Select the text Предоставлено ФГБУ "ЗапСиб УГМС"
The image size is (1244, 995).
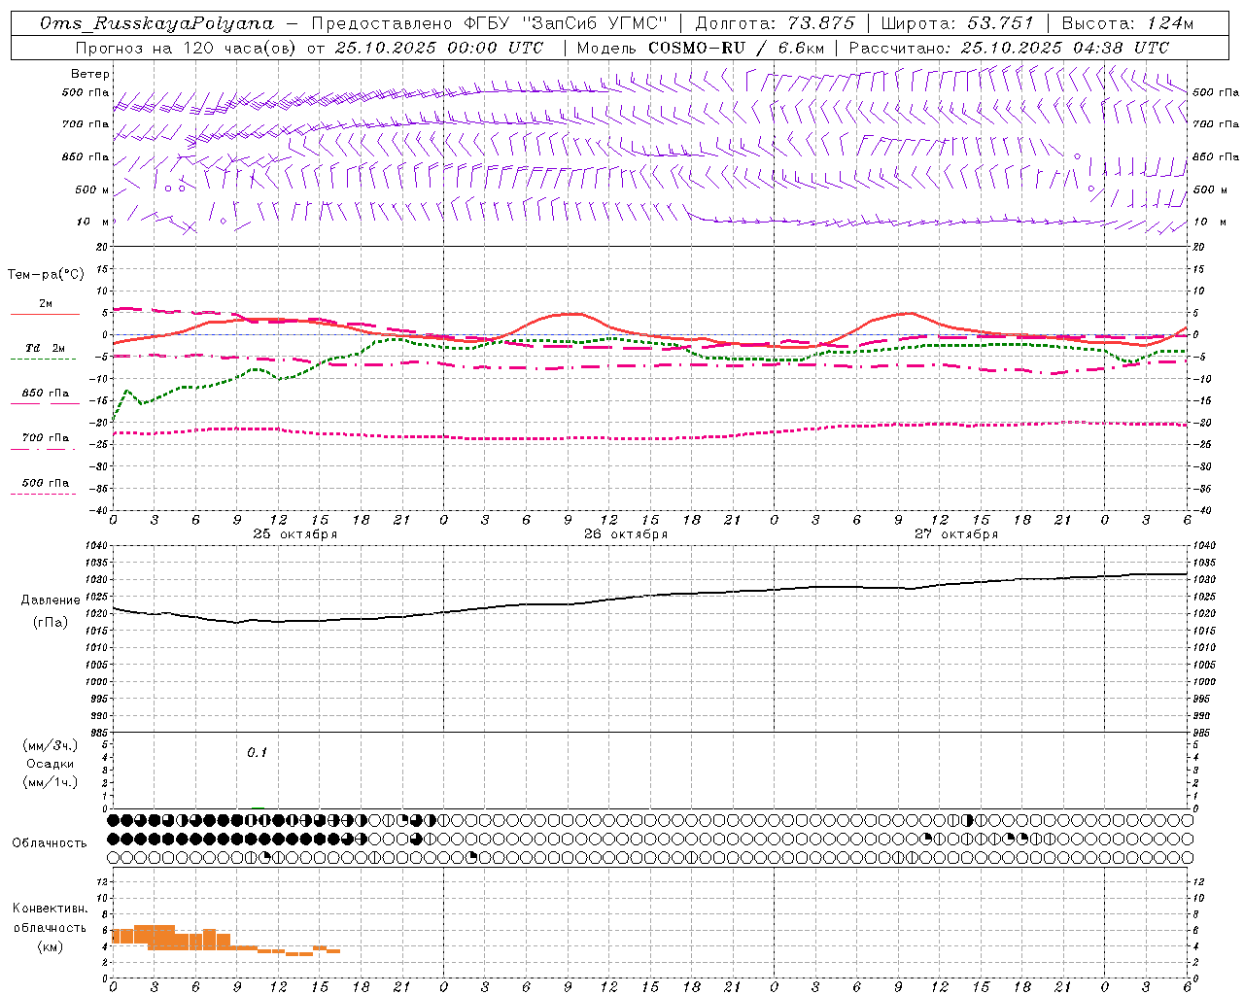click(490, 23)
